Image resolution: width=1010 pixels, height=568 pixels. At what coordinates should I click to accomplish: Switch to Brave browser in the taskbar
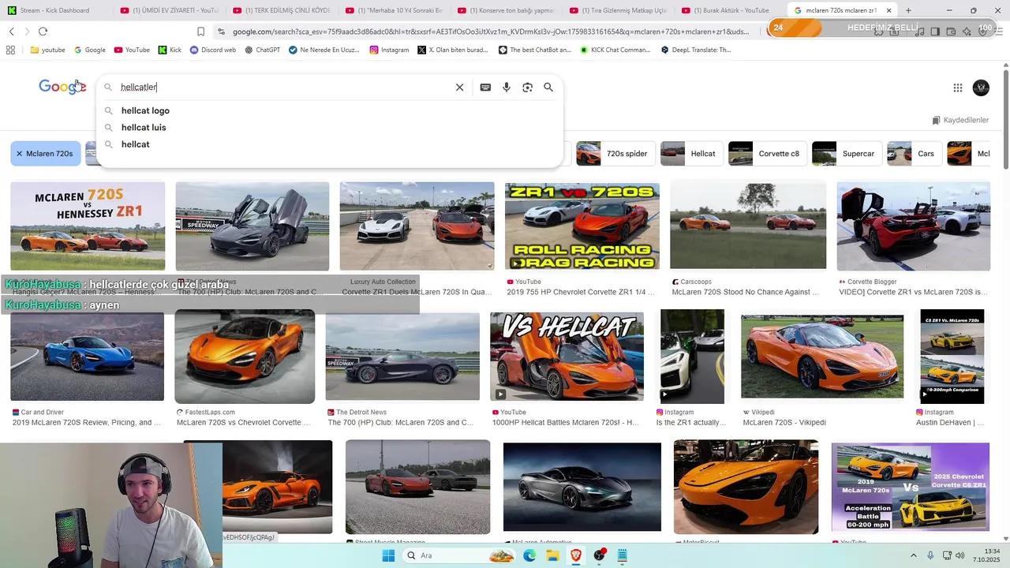[x=576, y=555]
